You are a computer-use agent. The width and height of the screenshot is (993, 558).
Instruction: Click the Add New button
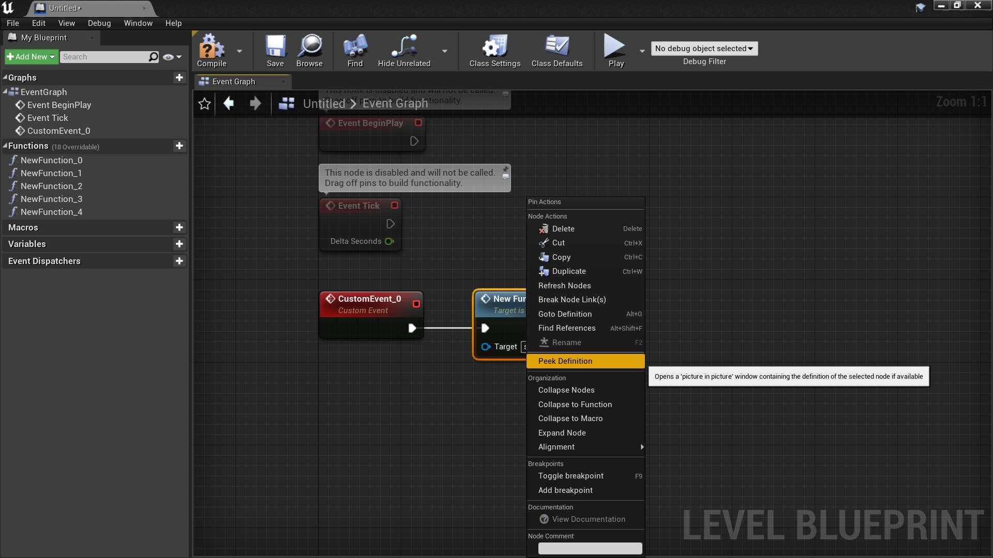pyautogui.click(x=30, y=56)
